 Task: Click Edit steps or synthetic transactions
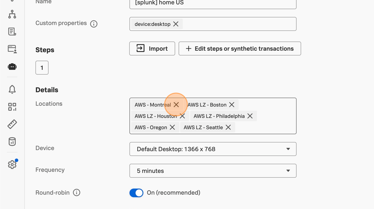pyautogui.click(x=239, y=48)
